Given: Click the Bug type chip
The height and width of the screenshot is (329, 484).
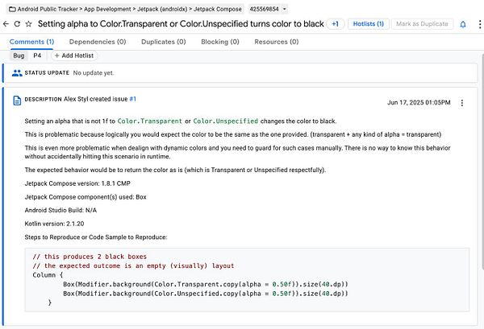Looking at the screenshot, I should [19, 56].
